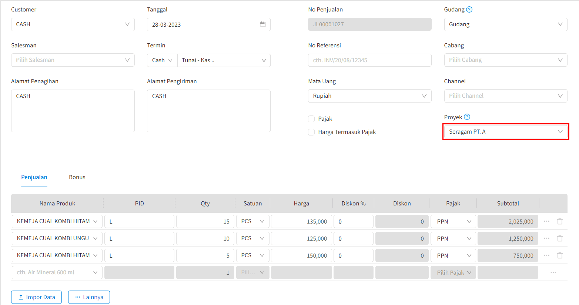This screenshot has height=305, width=579.
Task: Click the No Referensi input field
Action: [x=369, y=60]
